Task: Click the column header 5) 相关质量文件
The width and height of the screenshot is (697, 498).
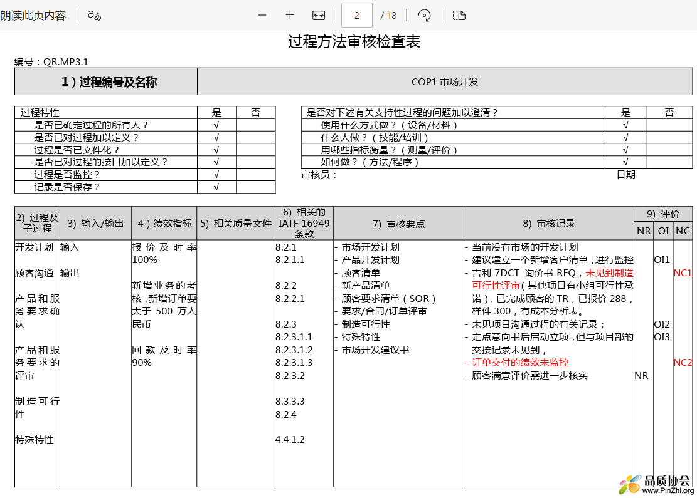Action: pos(236,223)
